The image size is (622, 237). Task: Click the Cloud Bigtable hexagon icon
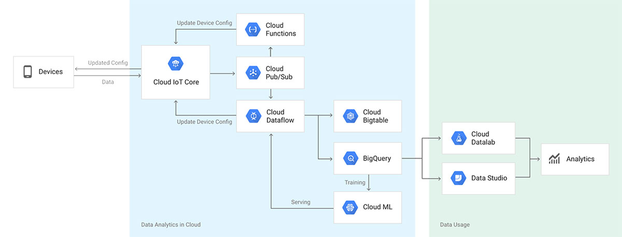click(x=350, y=116)
